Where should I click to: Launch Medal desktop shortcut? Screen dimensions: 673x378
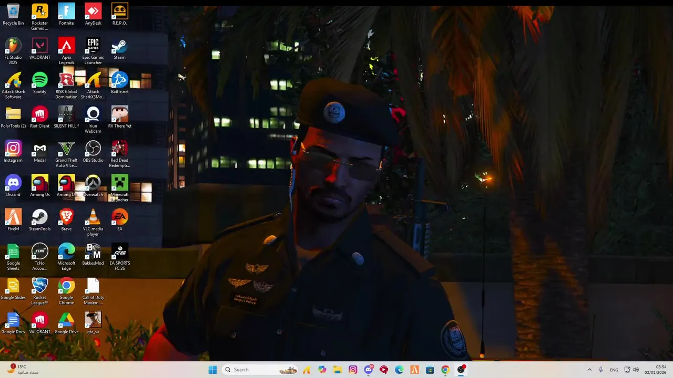pyautogui.click(x=40, y=152)
